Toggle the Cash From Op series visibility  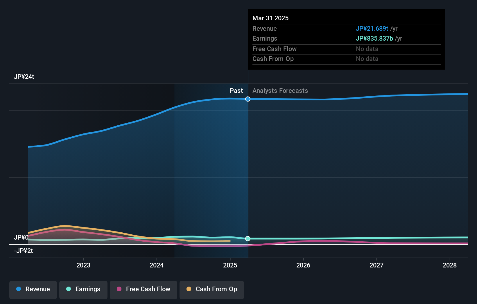(211, 289)
